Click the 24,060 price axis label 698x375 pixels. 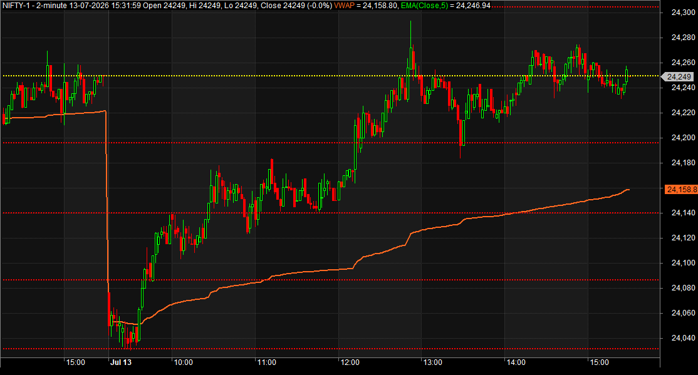(683, 313)
